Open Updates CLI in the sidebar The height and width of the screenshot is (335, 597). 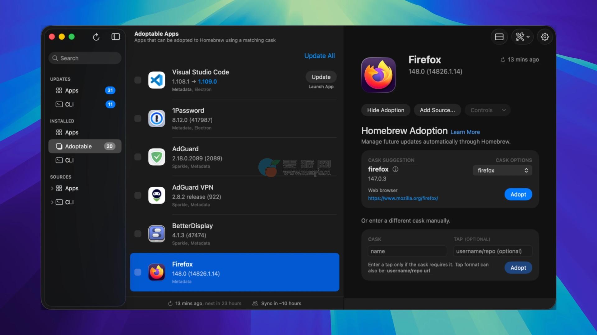click(x=69, y=105)
